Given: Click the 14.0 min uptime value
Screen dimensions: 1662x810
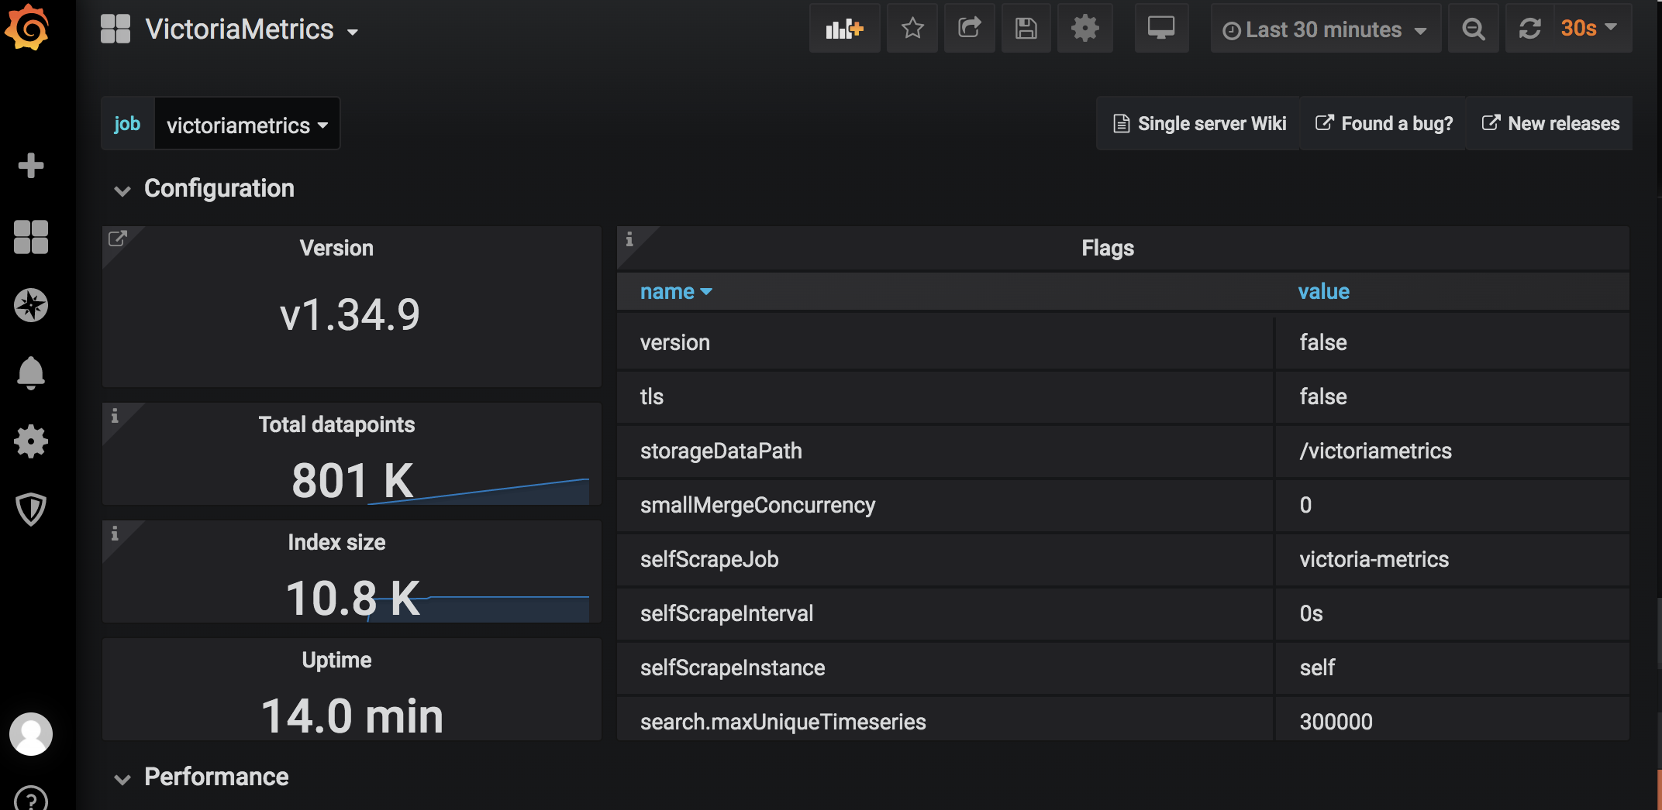Looking at the screenshot, I should coord(352,716).
